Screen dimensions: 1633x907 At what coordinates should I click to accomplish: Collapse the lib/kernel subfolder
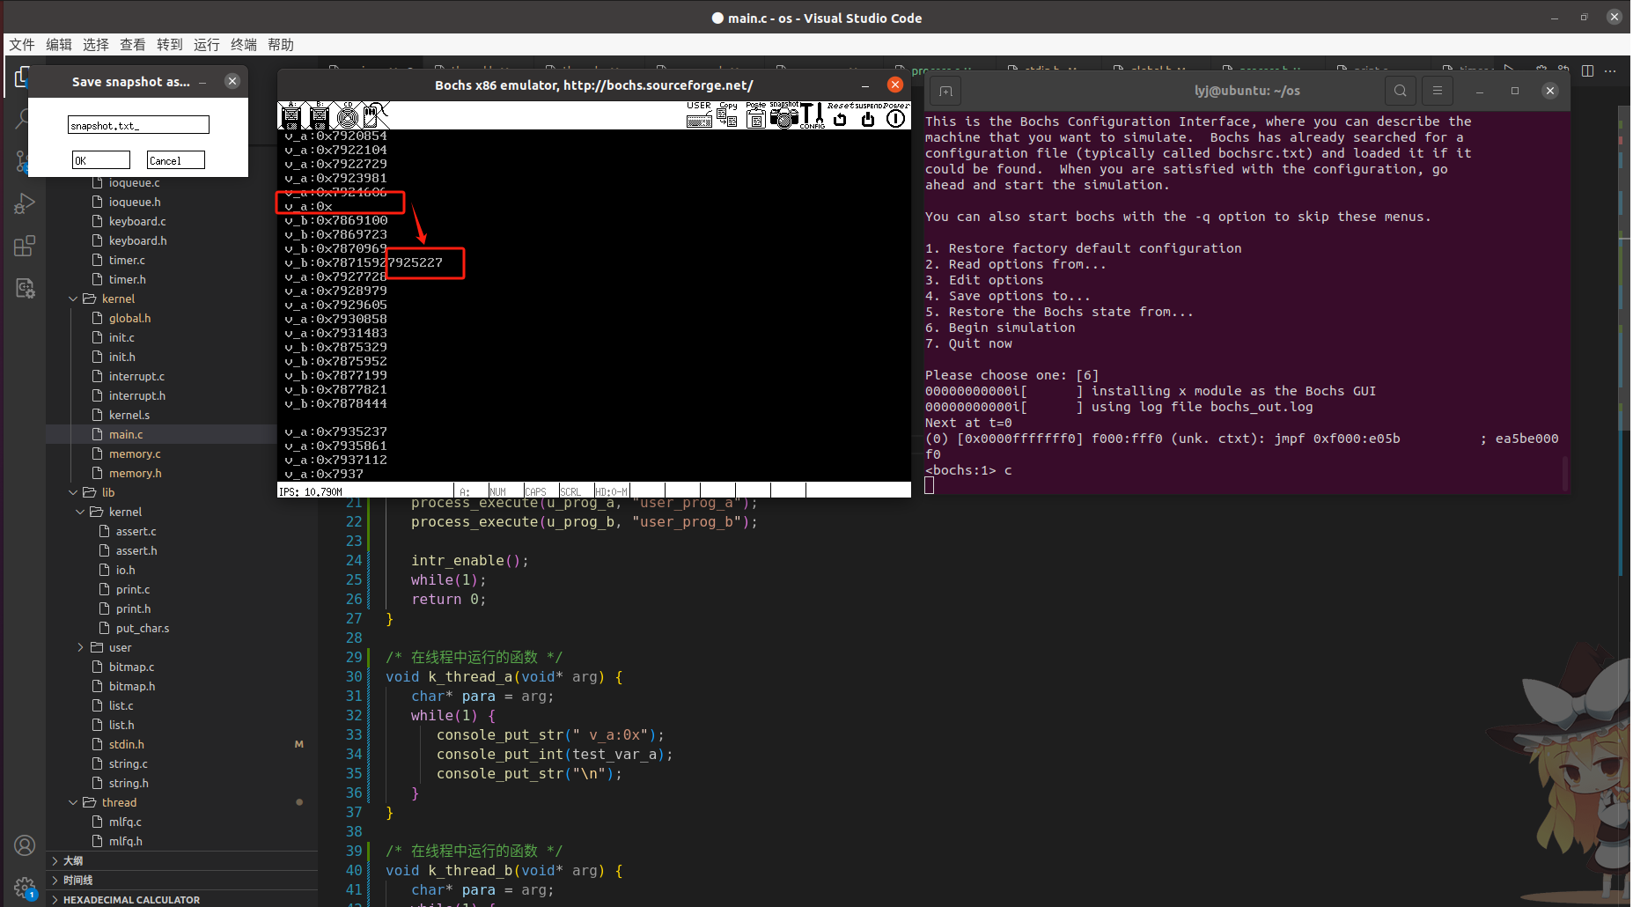125,512
